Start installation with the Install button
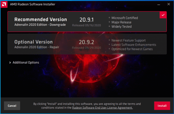Screen dimensions: 174x114 coord(162,106)
